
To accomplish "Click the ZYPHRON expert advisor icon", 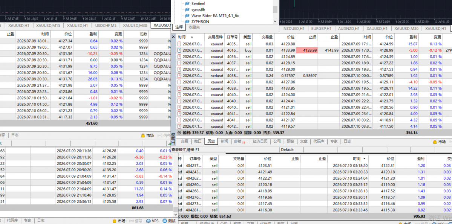I will click(x=187, y=21).
